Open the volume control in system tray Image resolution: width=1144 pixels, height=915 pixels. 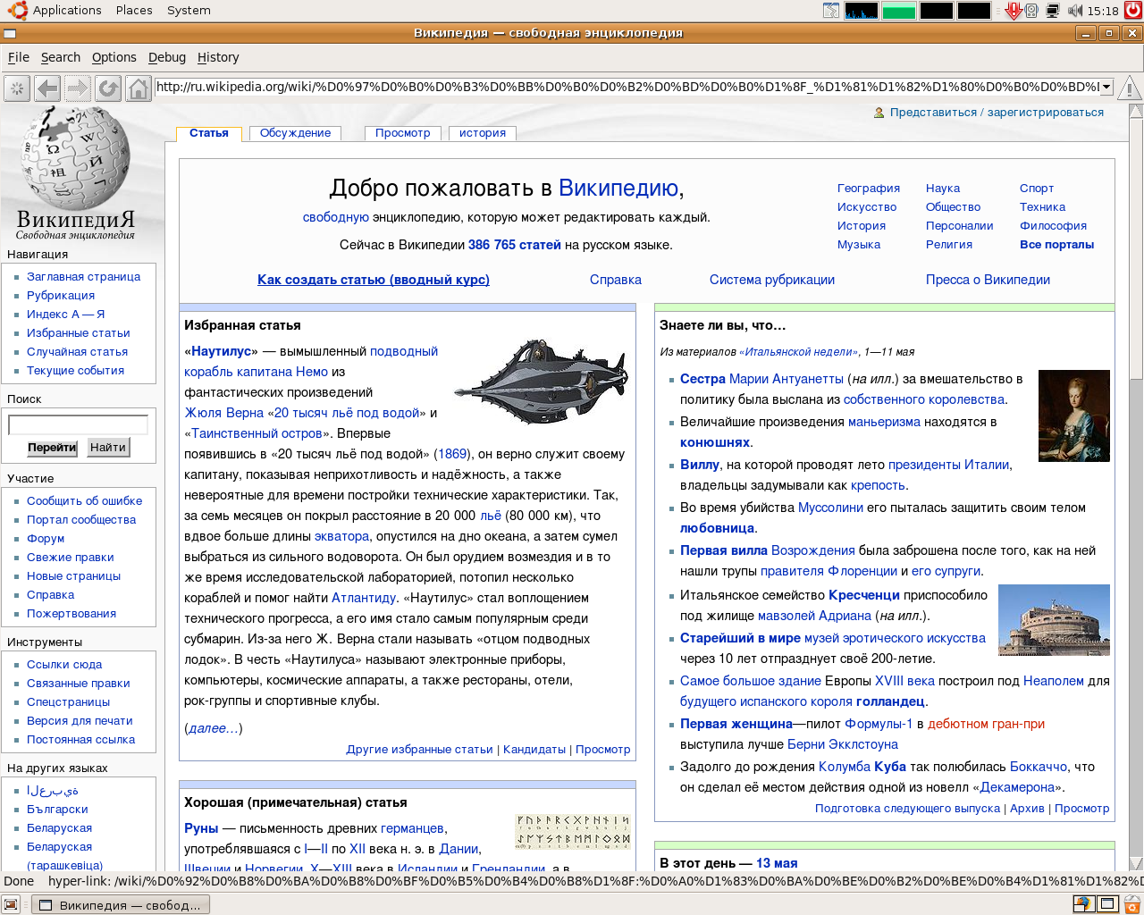[1075, 11]
